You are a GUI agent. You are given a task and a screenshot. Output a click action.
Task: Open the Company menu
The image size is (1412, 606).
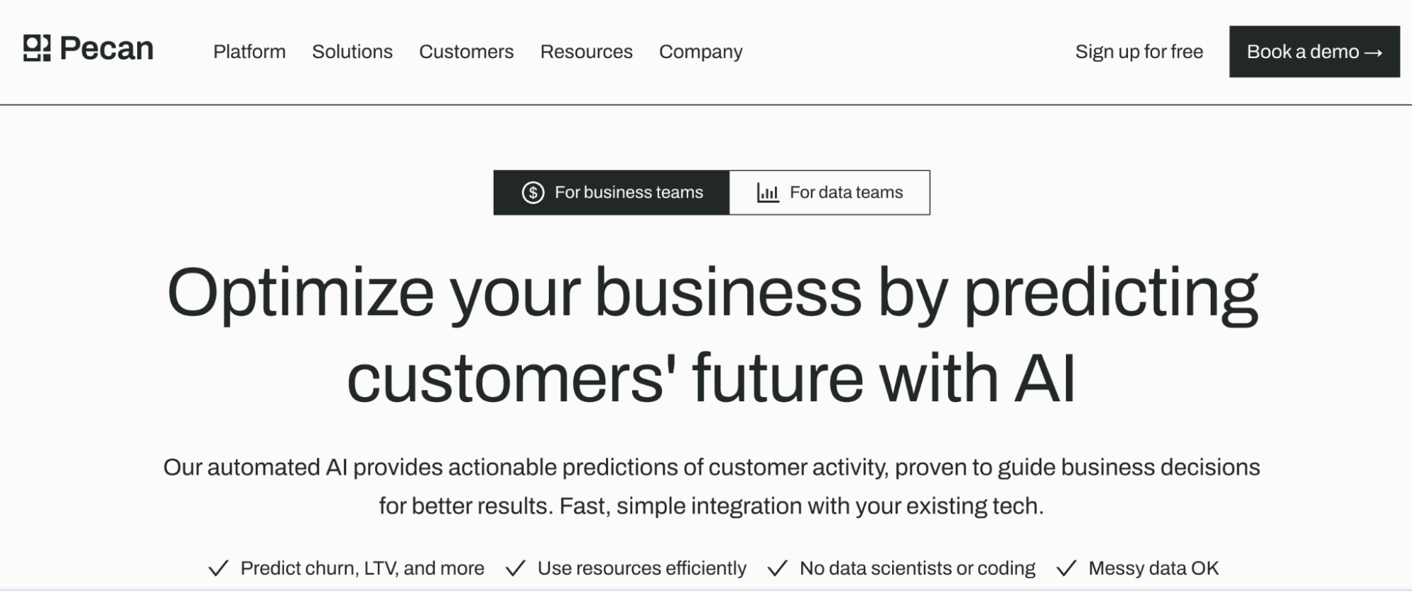[x=701, y=52]
